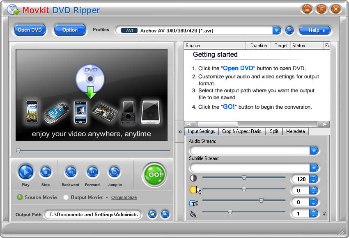Click the Jump to button

115,172
